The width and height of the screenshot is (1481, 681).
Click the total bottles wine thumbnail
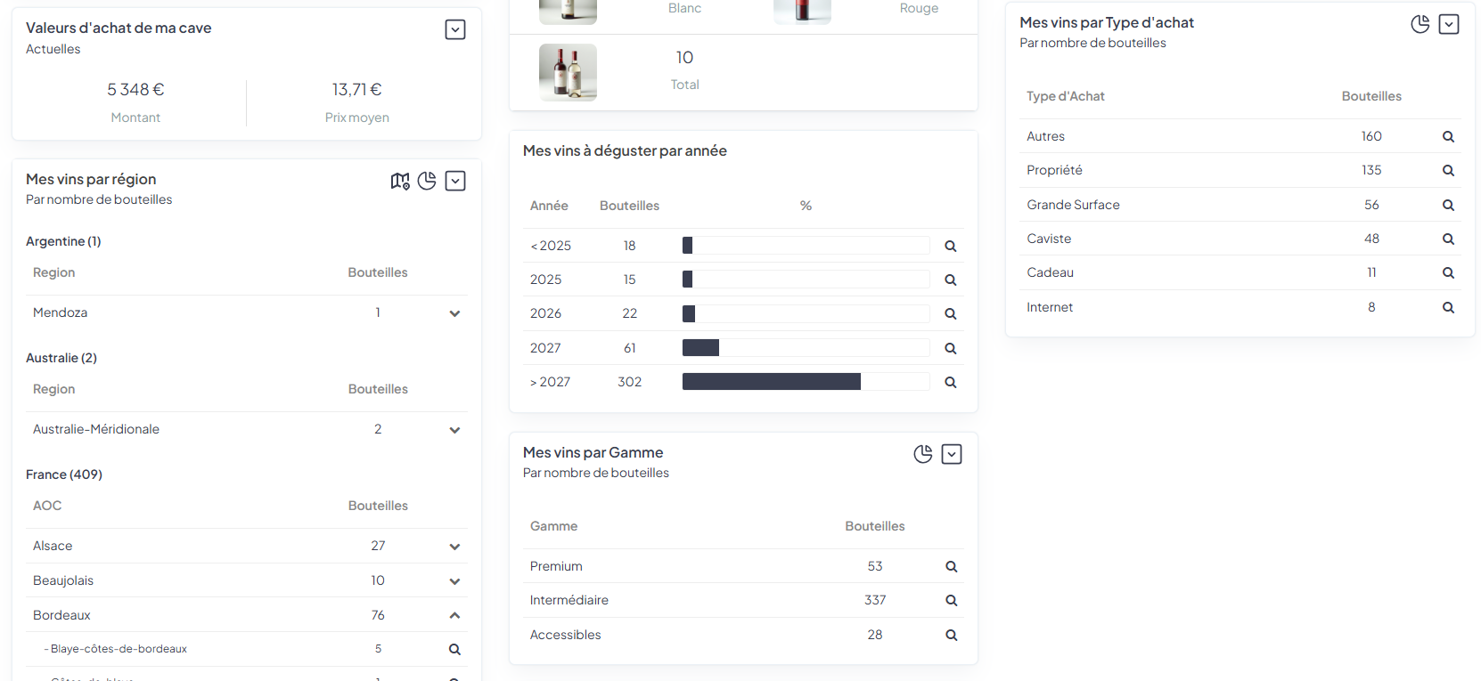pyautogui.click(x=568, y=72)
